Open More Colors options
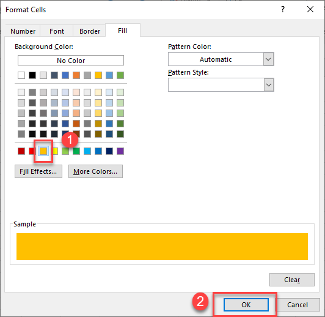The height and width of the screenshot is (317, 325). click(95, 171)
